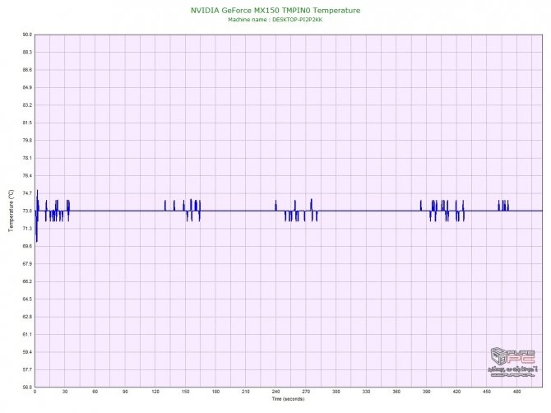
Task: Select the Machine name DESKTOP-PI2P2KK subtitle
Action: click(275, 20)
